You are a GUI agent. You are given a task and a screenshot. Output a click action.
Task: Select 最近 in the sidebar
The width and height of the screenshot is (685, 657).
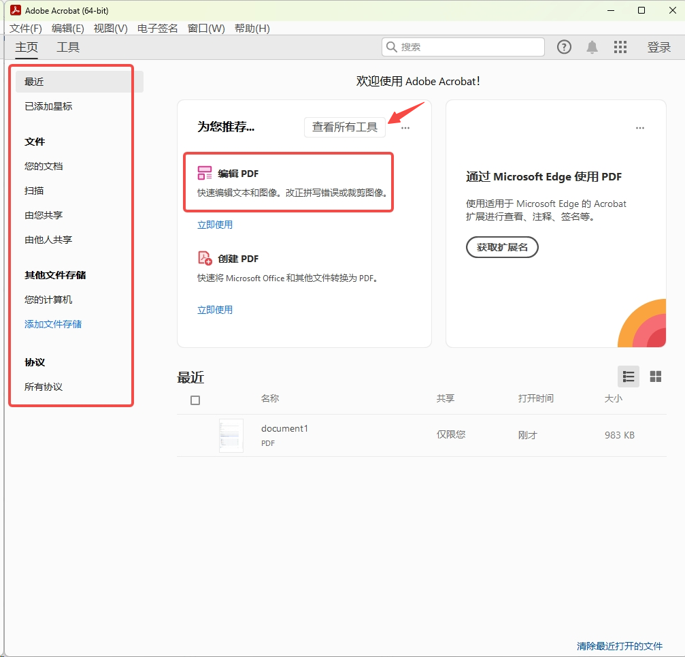79,82
